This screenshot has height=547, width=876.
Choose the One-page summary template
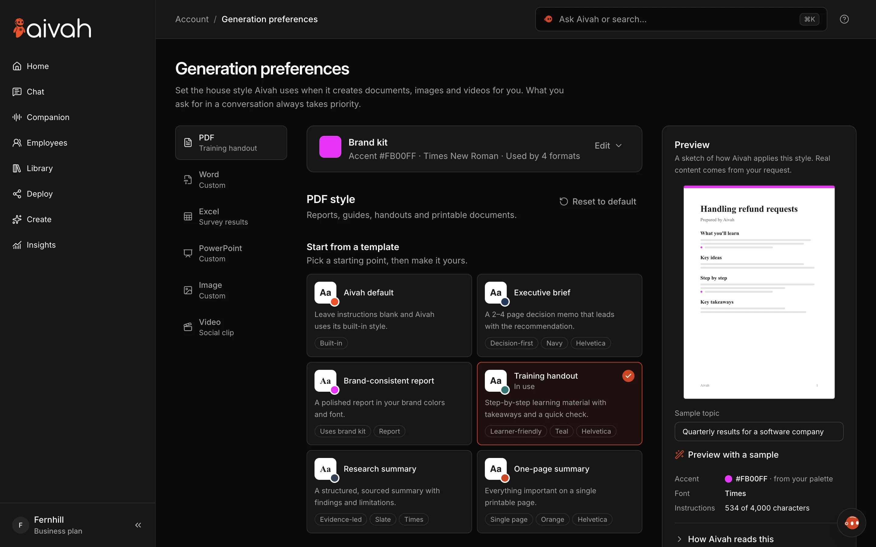pos(559,492)
